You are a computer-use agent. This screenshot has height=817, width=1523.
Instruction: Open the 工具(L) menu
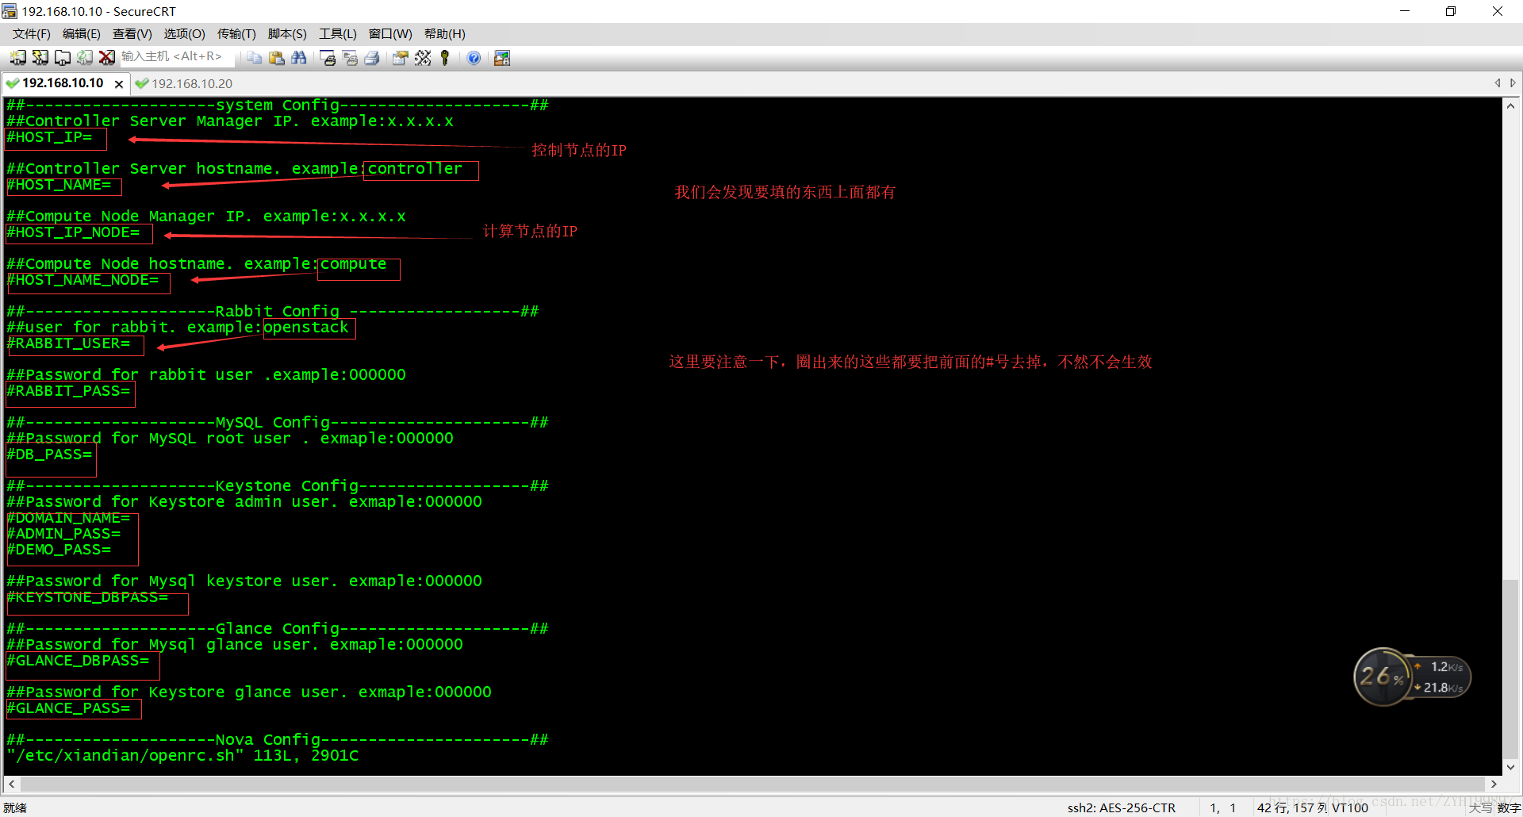click(338, 34)
